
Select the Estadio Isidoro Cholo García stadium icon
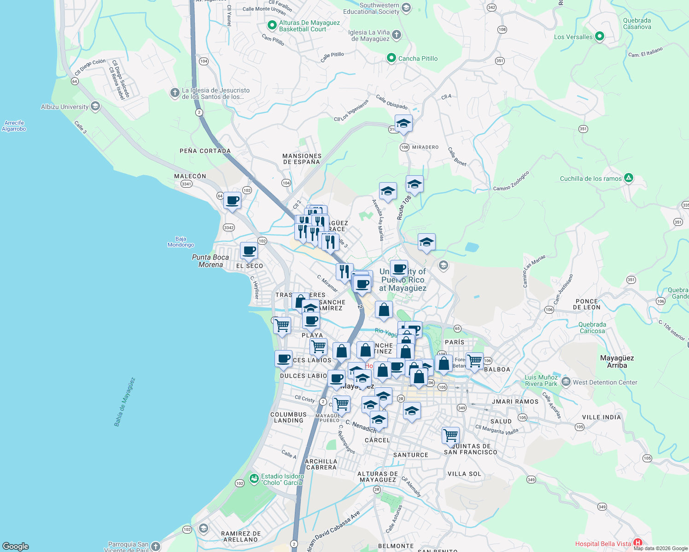tap(254, 479)
